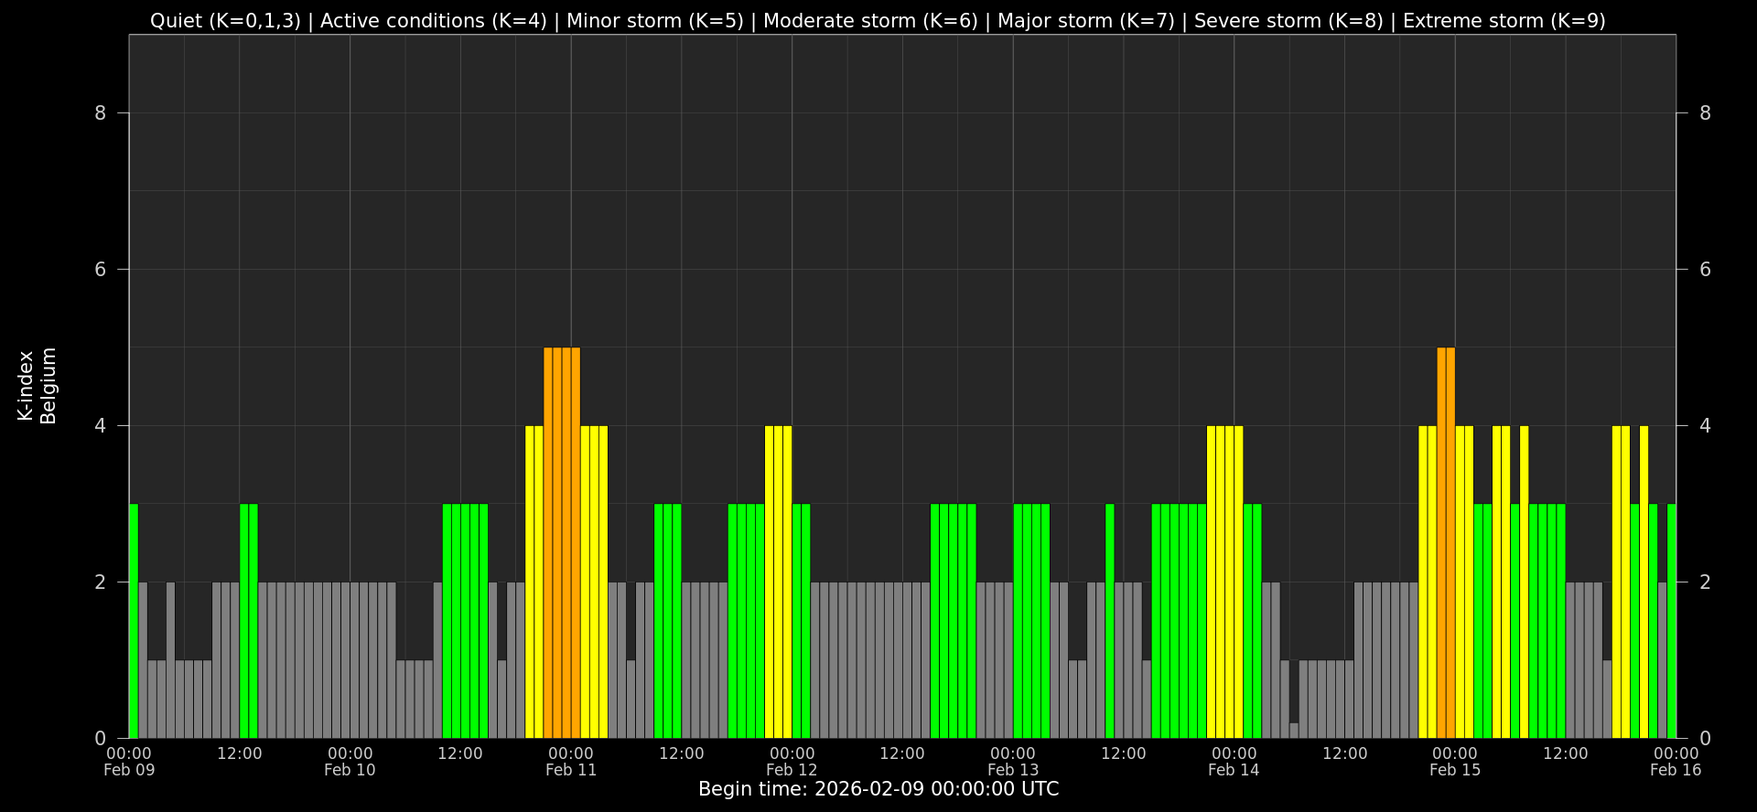Click the last green bar at the chart's right edge

point(1672,620)
